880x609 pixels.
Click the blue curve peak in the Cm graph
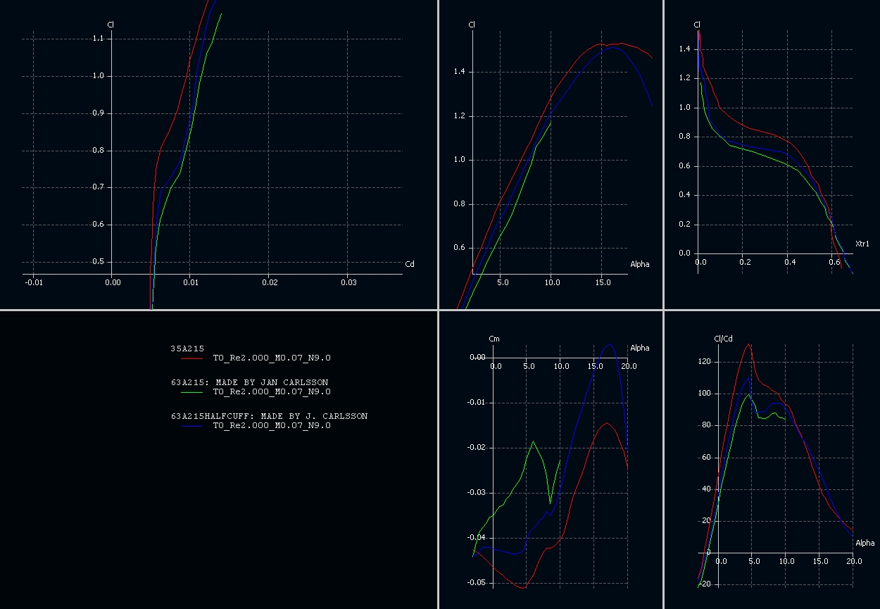point(610,345)
